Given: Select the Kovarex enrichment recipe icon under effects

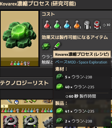Looking at the screenshot, I should coord(46,46).
